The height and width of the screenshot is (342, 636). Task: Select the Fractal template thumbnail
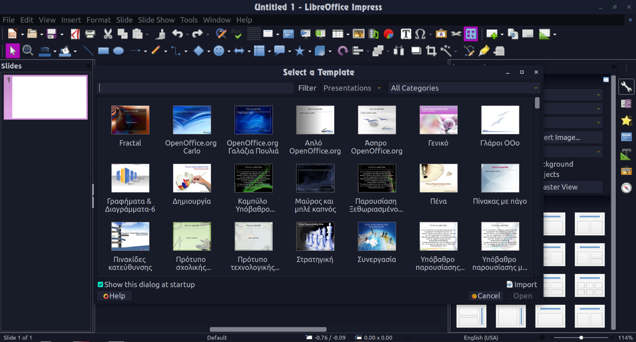pyautogui.click(x=130, y=120)
